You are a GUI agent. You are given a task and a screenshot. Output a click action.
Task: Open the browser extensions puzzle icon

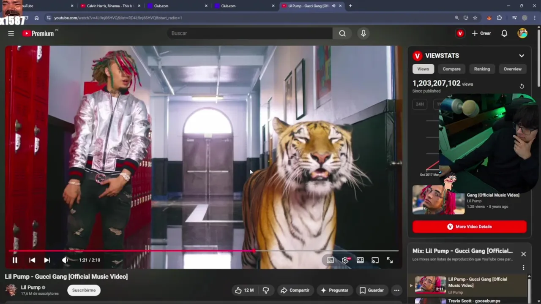coord(500,18)
